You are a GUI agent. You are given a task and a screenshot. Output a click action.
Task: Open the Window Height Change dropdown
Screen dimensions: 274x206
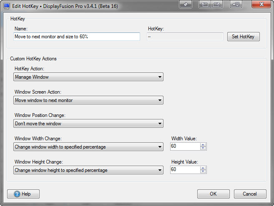coord(88,170)
